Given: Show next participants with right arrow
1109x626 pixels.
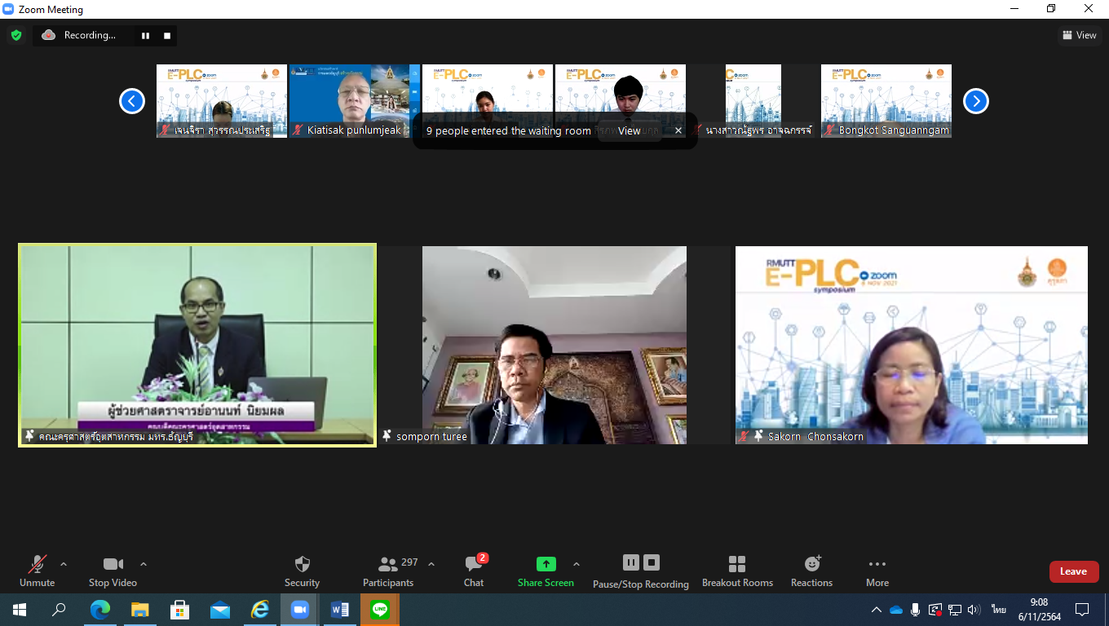Looking at the screenshot, I should [976, 101].
